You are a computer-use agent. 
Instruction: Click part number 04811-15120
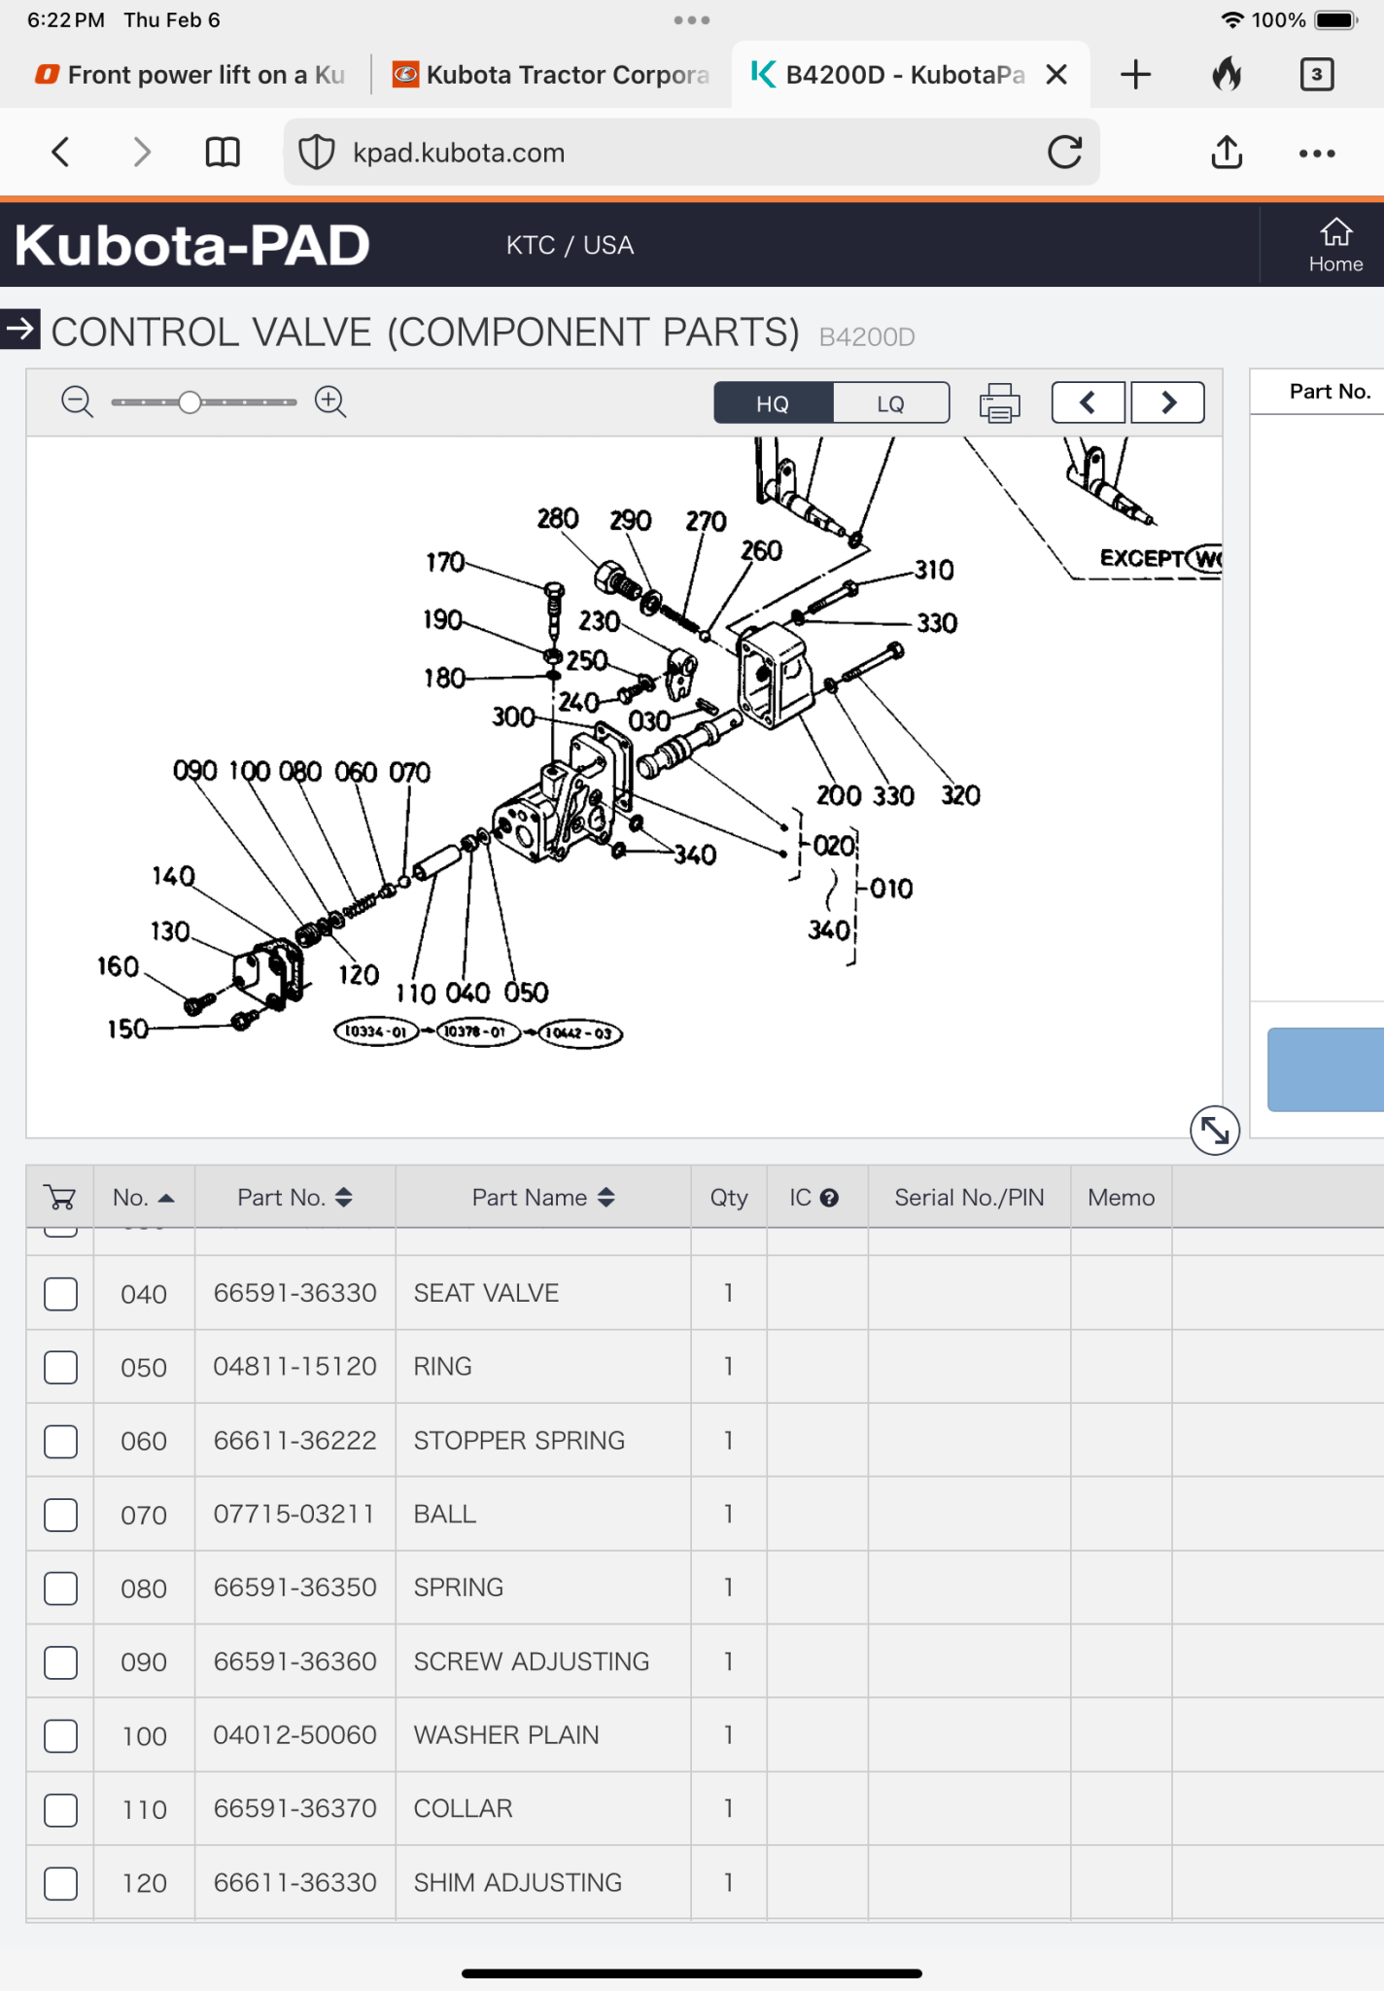294,1367
